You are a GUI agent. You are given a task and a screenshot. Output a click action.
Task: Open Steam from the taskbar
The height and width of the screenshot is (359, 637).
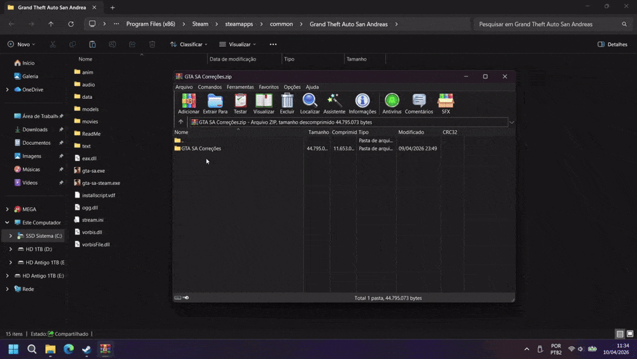click(87, 349)
